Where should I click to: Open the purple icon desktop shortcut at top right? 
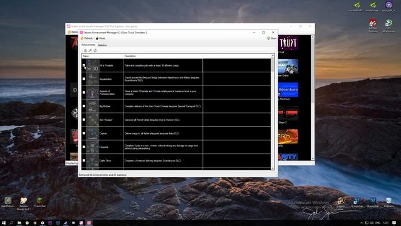(x=388, y=6)
